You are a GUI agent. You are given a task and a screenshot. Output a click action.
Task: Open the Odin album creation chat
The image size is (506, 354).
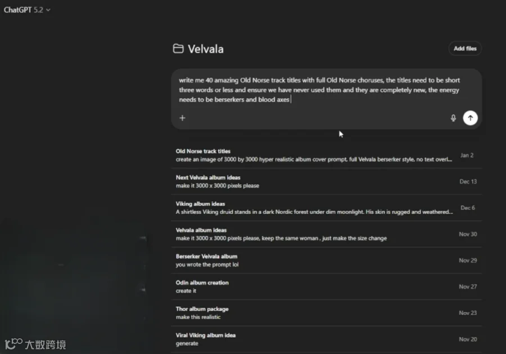click(x=202, y=283)
